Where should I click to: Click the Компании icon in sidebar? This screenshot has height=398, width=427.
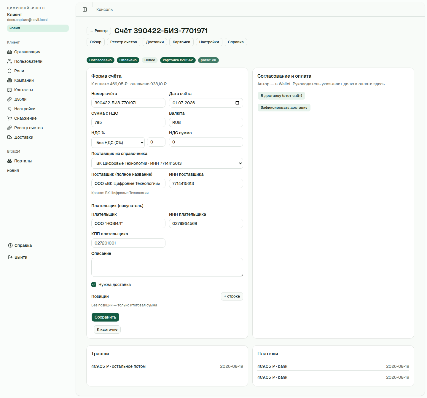tap(9, 80)
